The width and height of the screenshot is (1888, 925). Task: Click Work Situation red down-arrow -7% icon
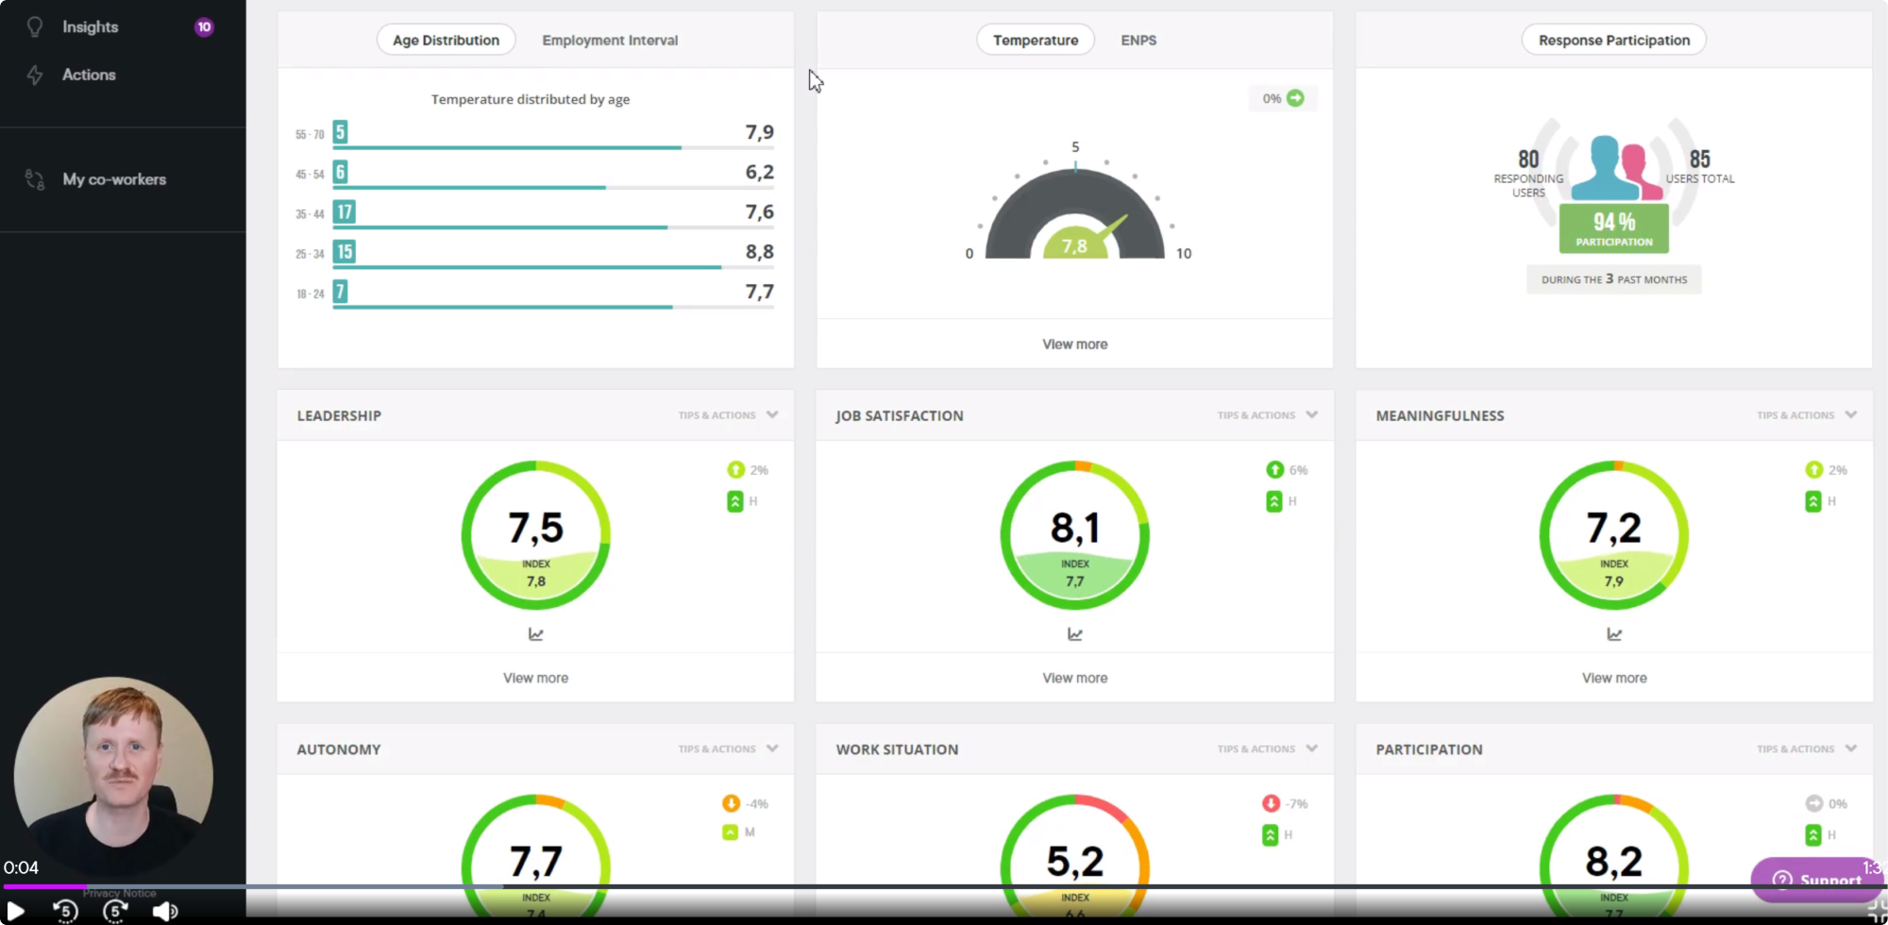[1271, 803]
